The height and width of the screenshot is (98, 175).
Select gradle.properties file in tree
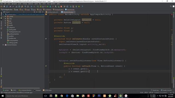(14, 34)
